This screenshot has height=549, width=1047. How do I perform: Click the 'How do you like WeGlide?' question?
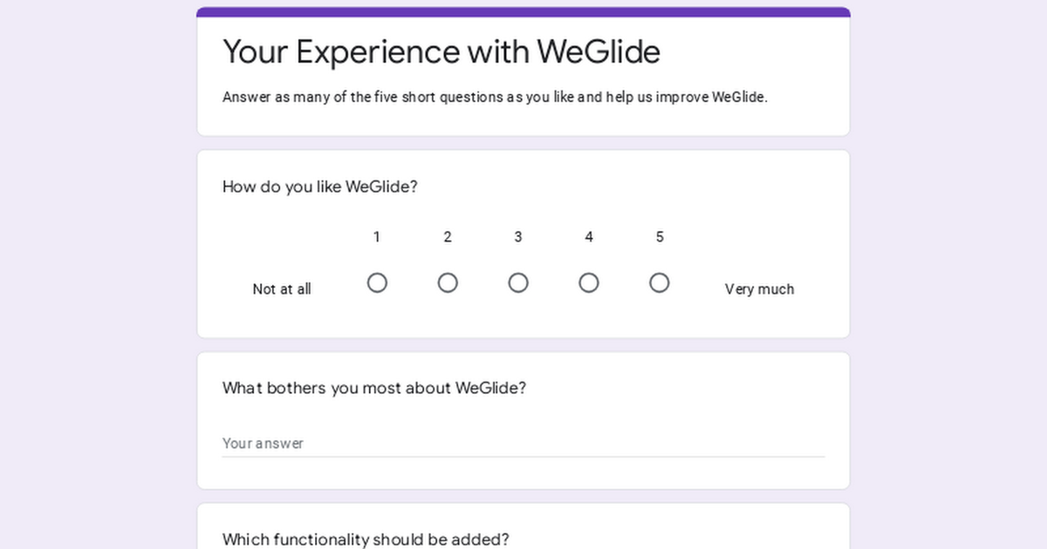tap(320, 186)
